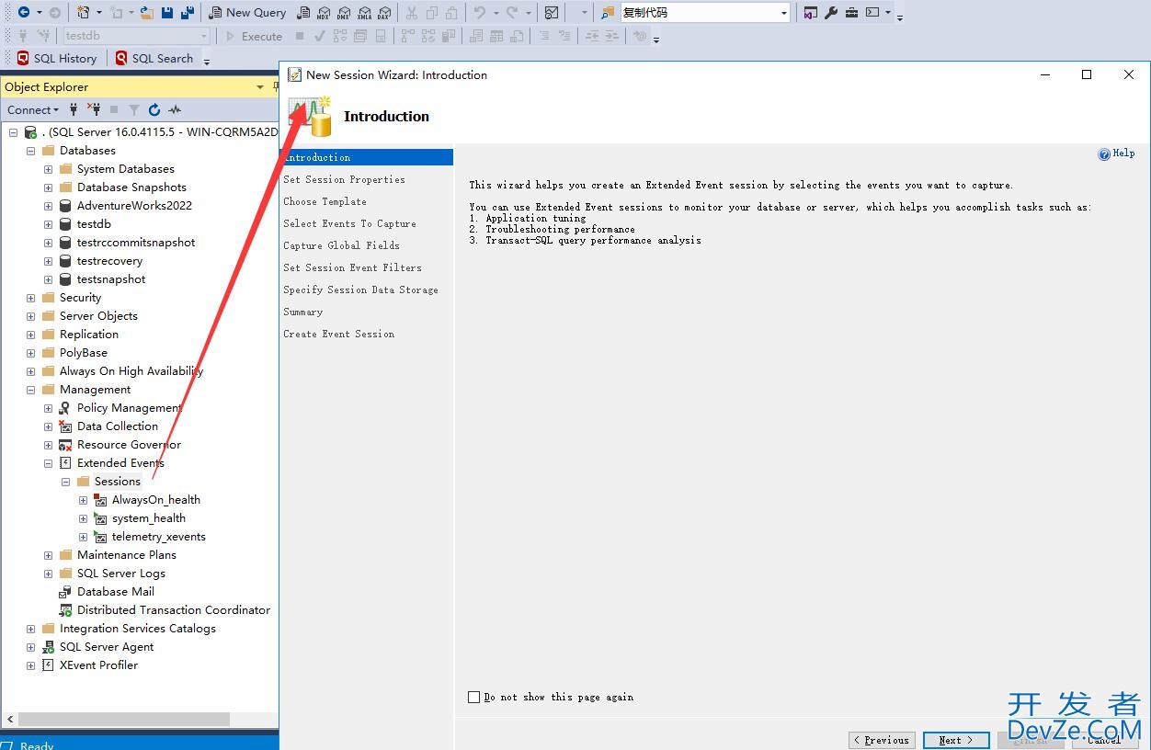1151x750 pixels.
Task: Click the Disconnect plug icon with red X
Action: (94, 109)
